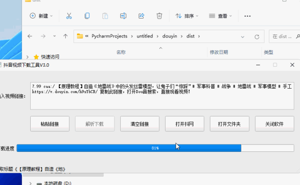Viewport: 300px width, 185px height.
Task: Minimize the 抖音视频下载工具 window
Action: pyautogui.click(x=258, y=65)
